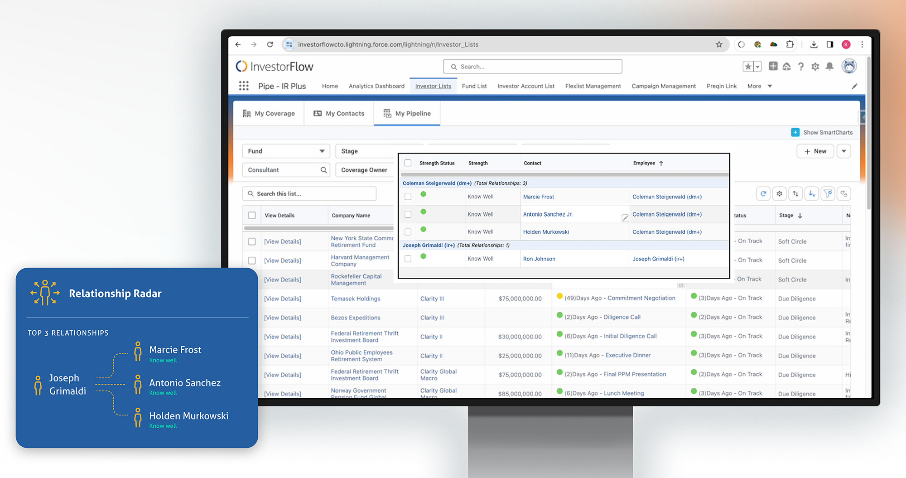This screenshot has height=478, width=906.
Task: Refresh the pipeline list
Action: 764,193
